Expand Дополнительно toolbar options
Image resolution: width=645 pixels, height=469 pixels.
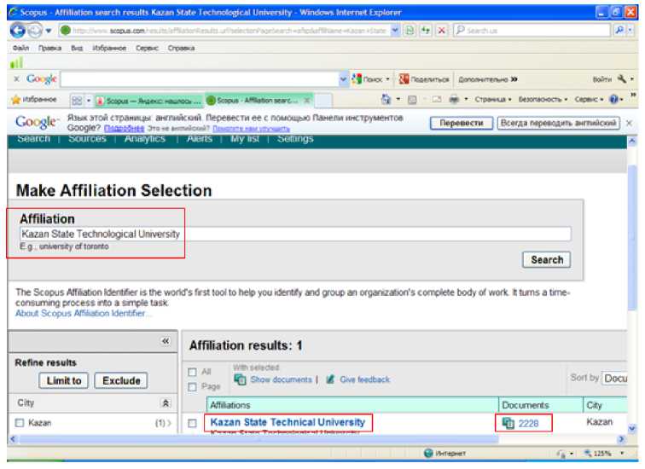tap(488, 79)
